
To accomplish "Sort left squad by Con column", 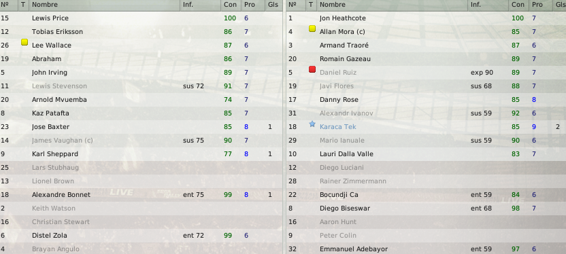I will pyautogui.click(x=231, y=5).
